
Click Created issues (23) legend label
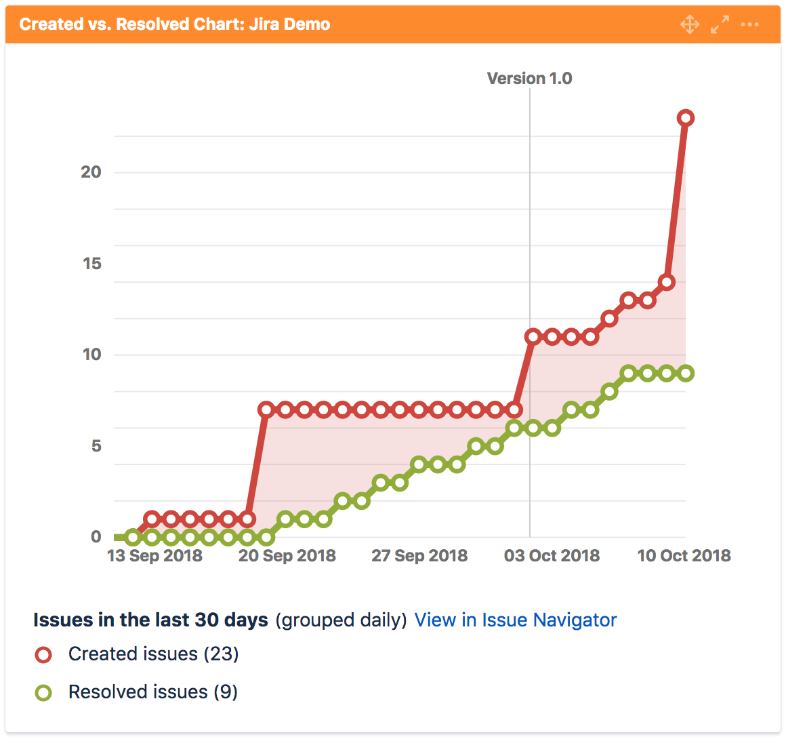153,654
